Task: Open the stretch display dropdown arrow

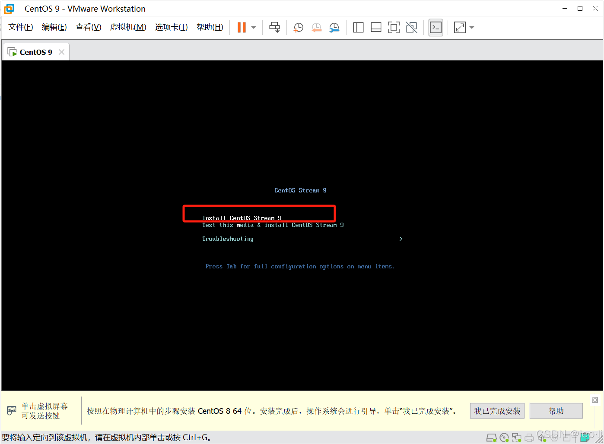Action: click(472, 28)
